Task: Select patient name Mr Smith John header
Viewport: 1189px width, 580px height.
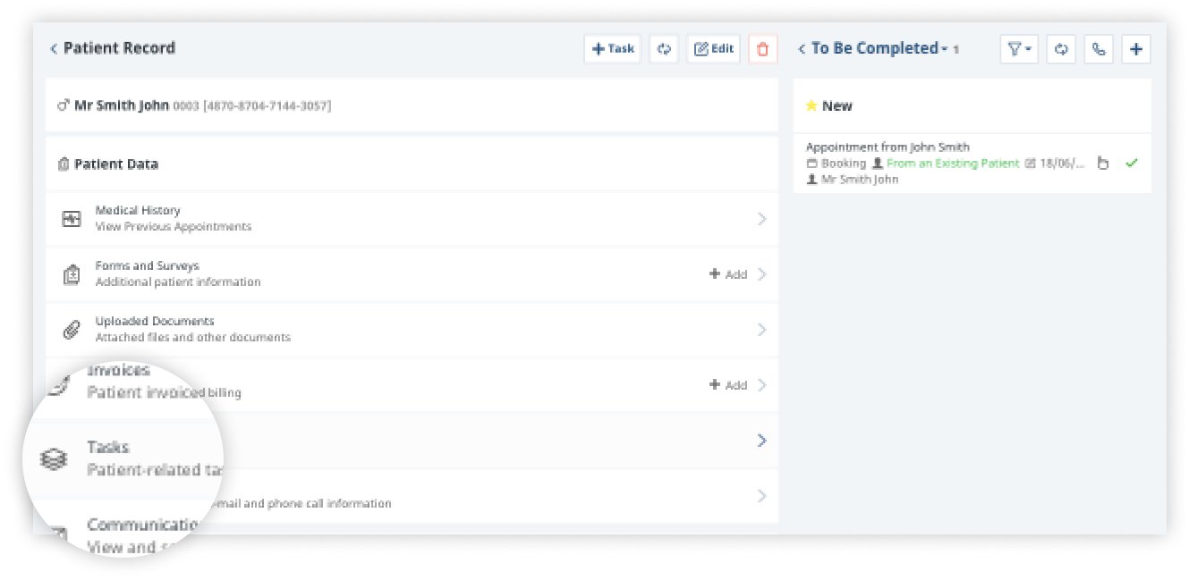Action: (122, 105)
